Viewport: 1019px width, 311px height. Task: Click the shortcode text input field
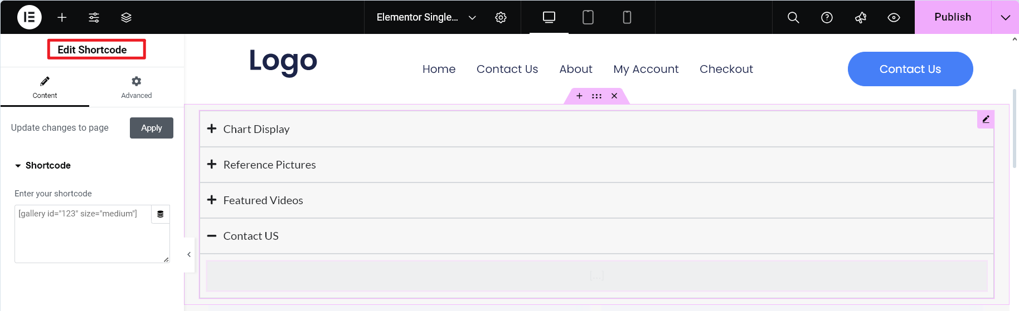(84, 234)
